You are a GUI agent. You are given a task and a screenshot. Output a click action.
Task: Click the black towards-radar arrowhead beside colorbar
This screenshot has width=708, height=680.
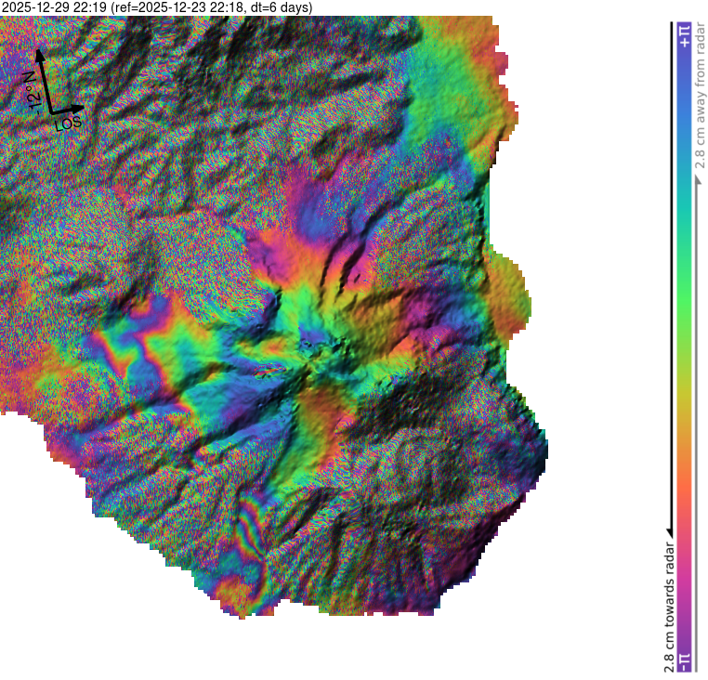click(x=669, y=530)
